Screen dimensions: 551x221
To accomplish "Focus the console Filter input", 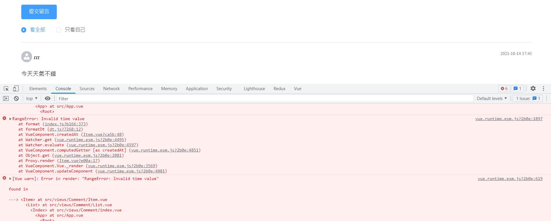I will click(265, 99).
